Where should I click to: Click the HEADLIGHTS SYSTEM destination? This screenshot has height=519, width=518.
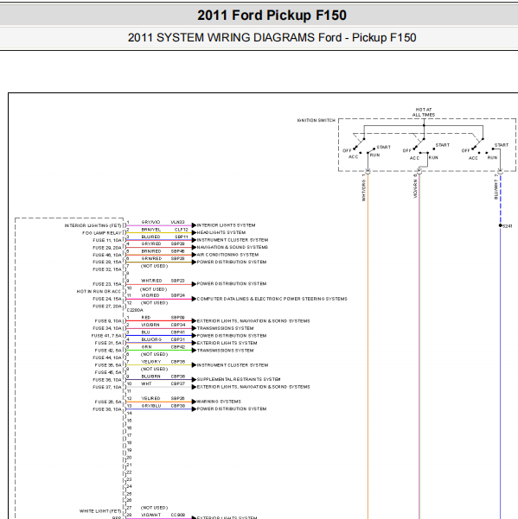coord(221,232)
